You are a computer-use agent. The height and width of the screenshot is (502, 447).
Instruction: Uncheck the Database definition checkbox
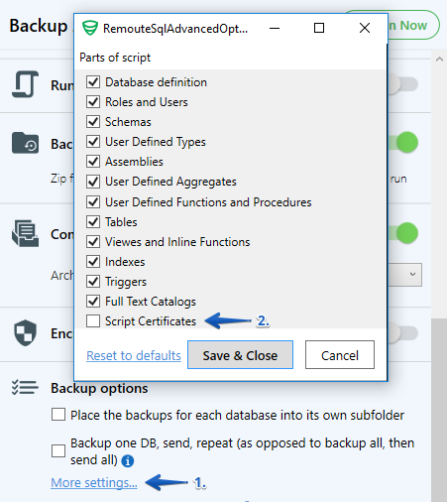point(93,81)
